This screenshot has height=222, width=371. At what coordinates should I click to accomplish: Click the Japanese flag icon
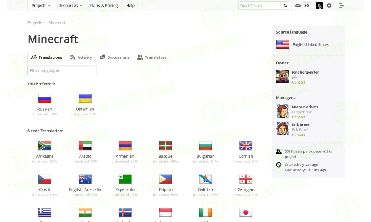[x=246, y=212]
